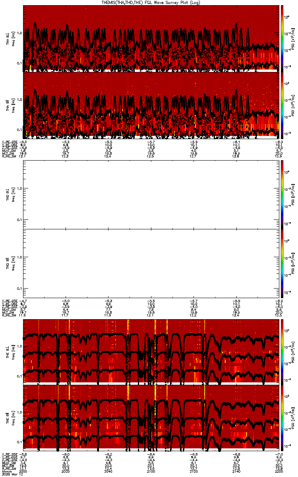Click the THE Bll spectrogram panel

tap(151, 417)
